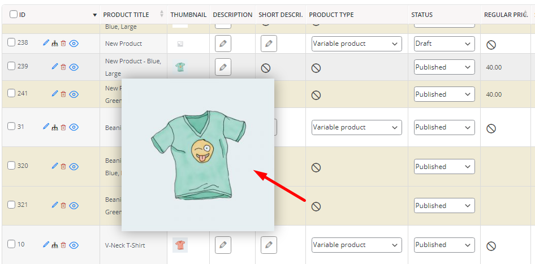Select the checkbox for row 320

pos(11,166)
